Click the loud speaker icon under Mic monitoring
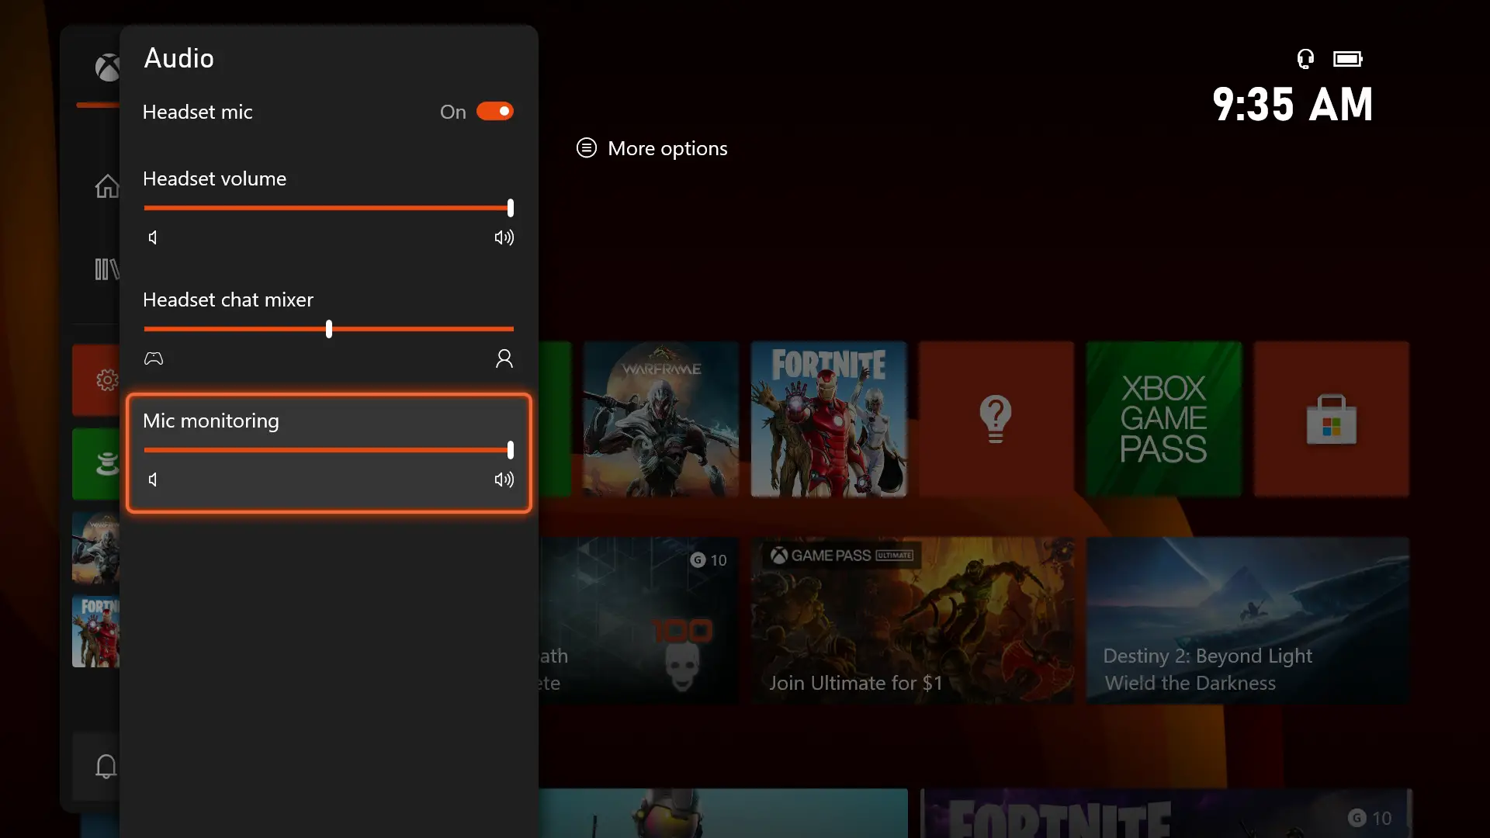 tap(504, 480)
